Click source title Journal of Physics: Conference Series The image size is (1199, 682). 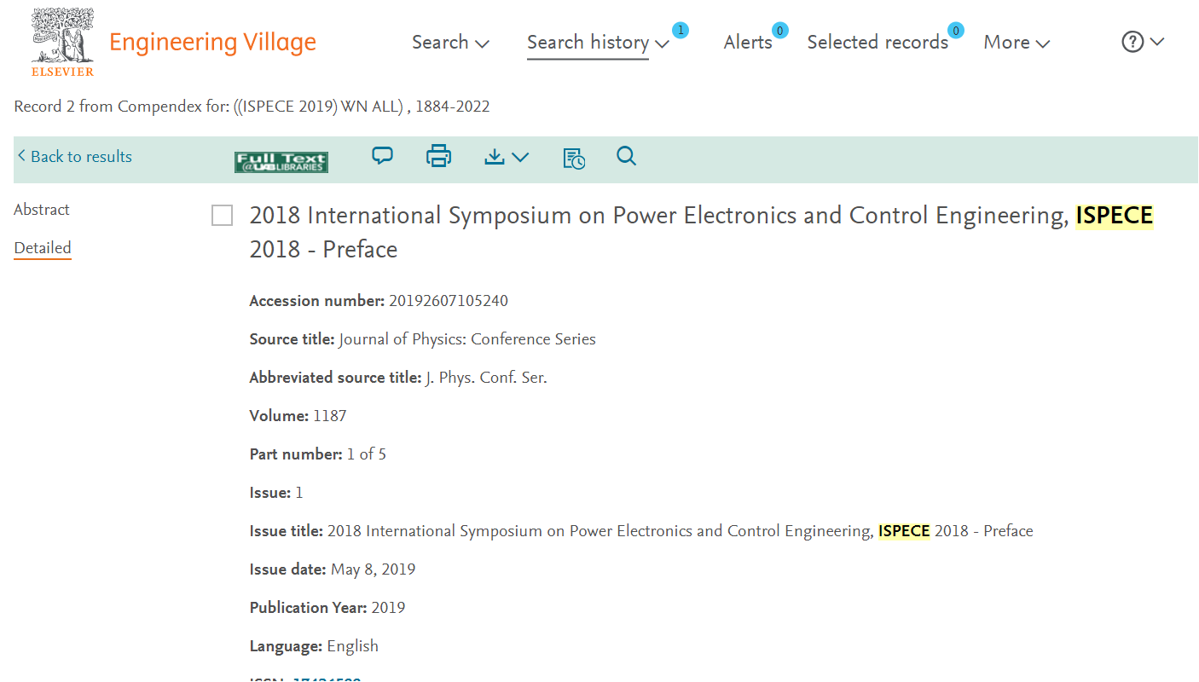[467, 339]
